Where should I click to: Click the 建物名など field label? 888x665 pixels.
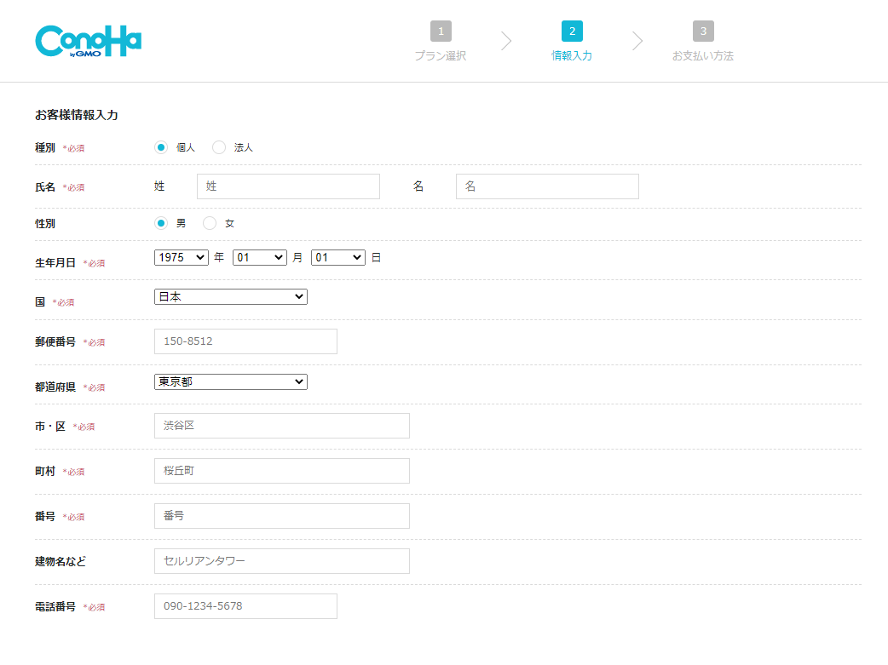(61, 561)
